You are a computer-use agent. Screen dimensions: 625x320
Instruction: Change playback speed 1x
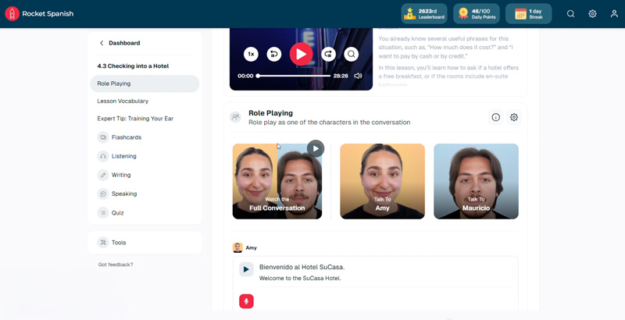[251, 54]
